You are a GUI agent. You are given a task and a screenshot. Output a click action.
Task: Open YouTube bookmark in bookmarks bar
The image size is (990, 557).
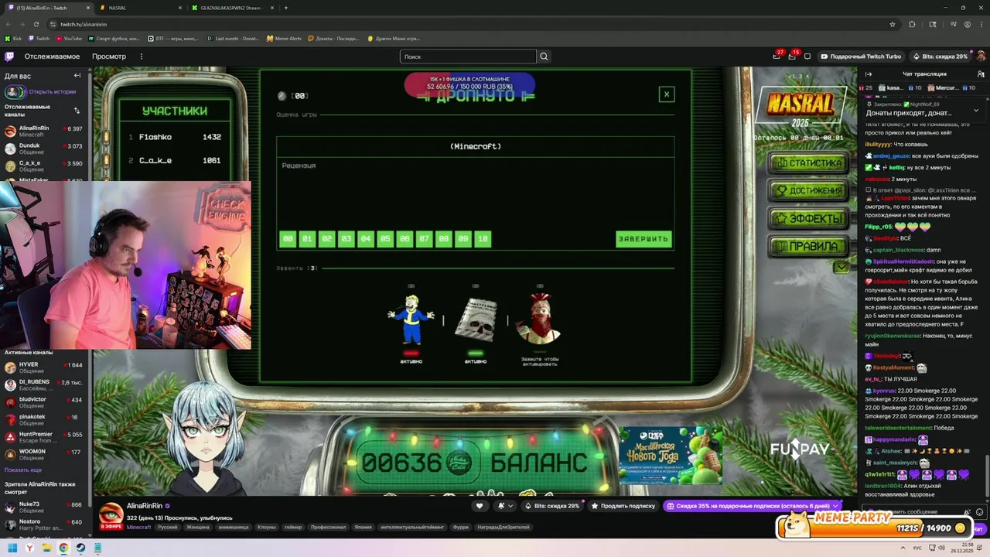pyautogui.click(x=68, y=38)
